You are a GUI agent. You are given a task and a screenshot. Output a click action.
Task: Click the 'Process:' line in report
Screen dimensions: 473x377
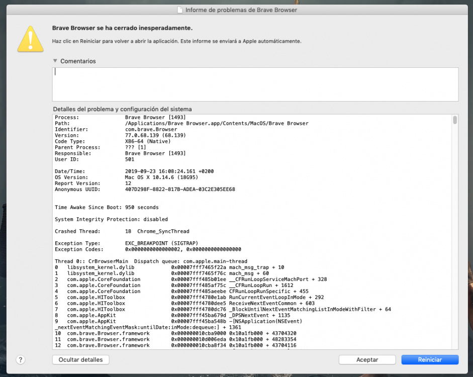[120, 117]
